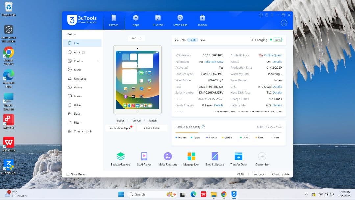Viewport: 355px width, 200px height.
Task: Open the Toolbox section
Action: (202, 20)
